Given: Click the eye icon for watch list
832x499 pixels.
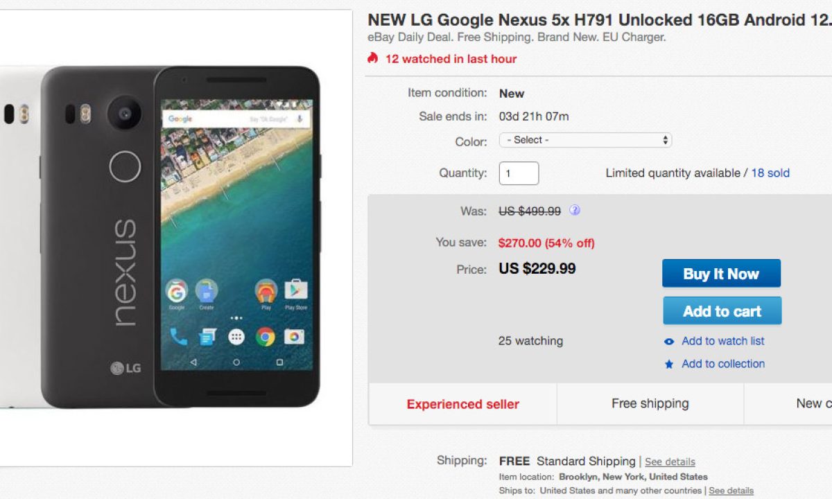Looking at the screenshot, I should [x=669, y=342].
